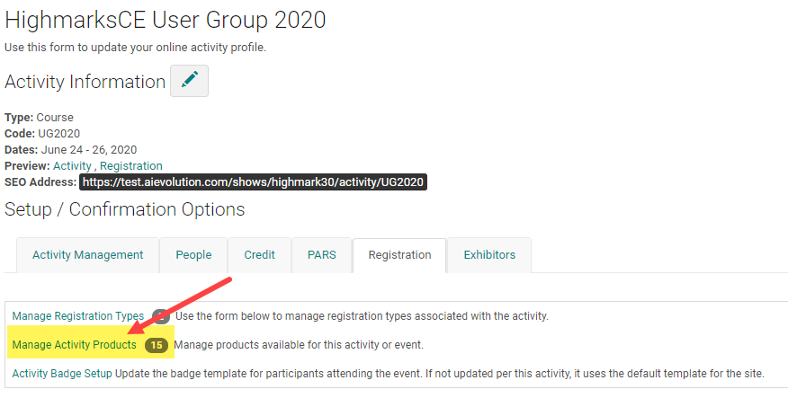
Task: Click the count badge next to Manage Registration Types
Action: point(160,315)
